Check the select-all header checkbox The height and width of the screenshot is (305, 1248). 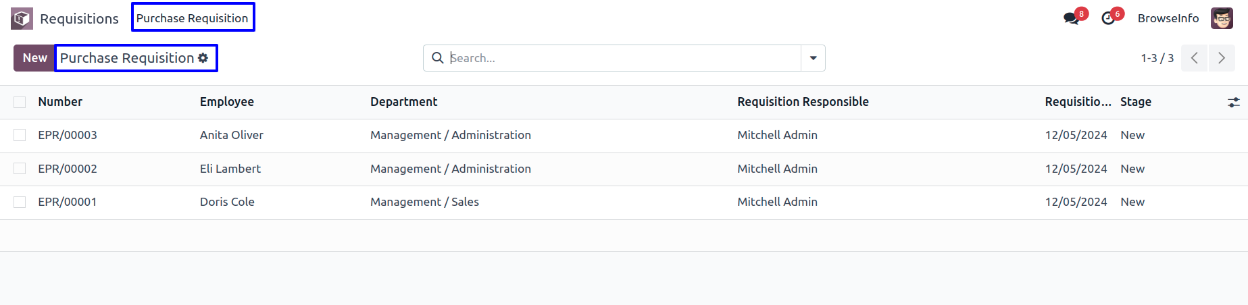20,102
